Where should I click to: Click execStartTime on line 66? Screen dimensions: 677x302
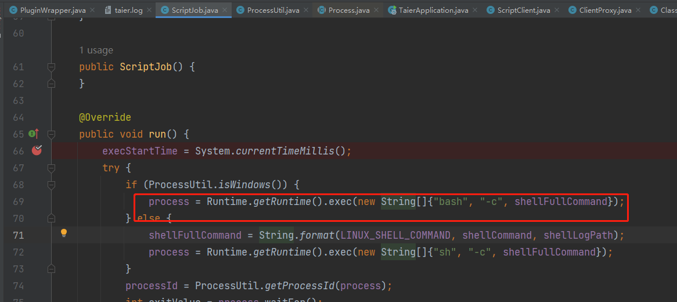pyautogui.click(x=140, y=151)
